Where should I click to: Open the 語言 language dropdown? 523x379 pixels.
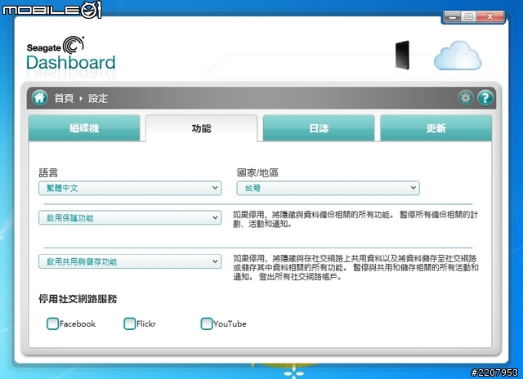(x=130, y=188)
